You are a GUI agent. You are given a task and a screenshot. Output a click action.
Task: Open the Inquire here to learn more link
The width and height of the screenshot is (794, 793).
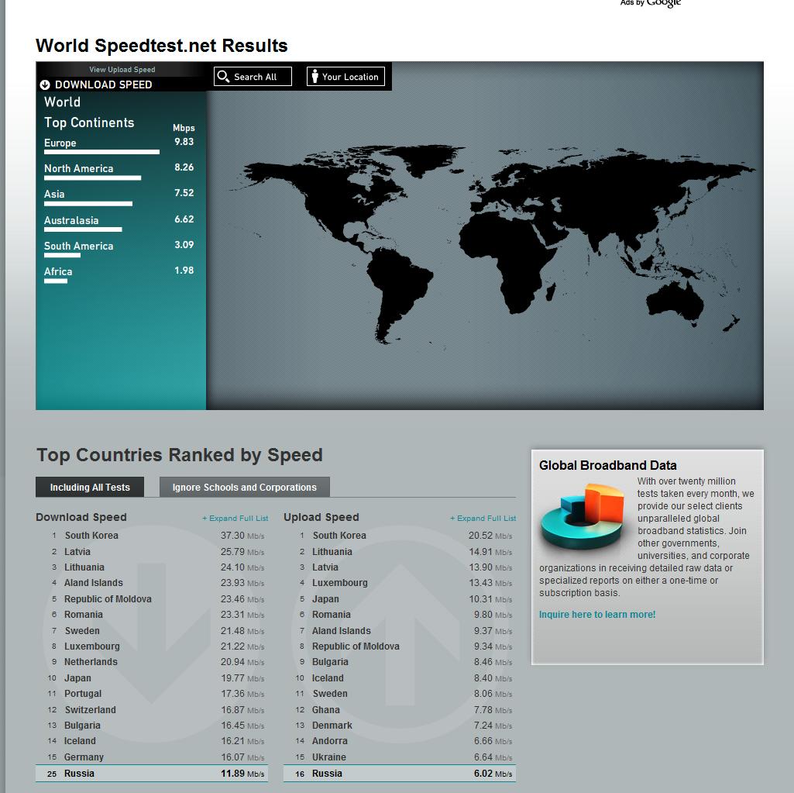click(597, 614)
